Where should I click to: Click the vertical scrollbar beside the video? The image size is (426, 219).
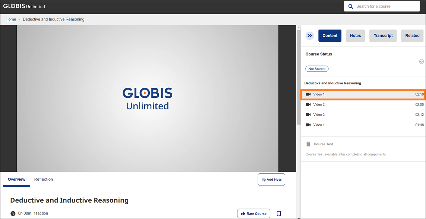pyautogui.click(x=298, y=76)
